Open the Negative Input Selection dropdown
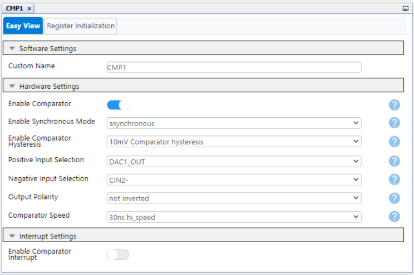Image resolution: width=414 pixels, height=275 pixels. coord(234,180)
